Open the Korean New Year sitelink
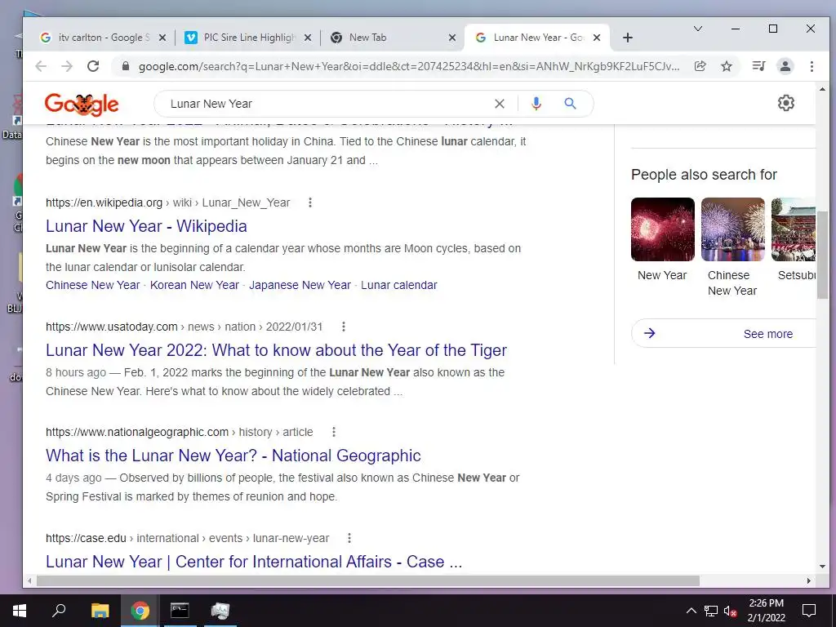The height and width of the screenshot is (627, 836). (x=194, y=285)
